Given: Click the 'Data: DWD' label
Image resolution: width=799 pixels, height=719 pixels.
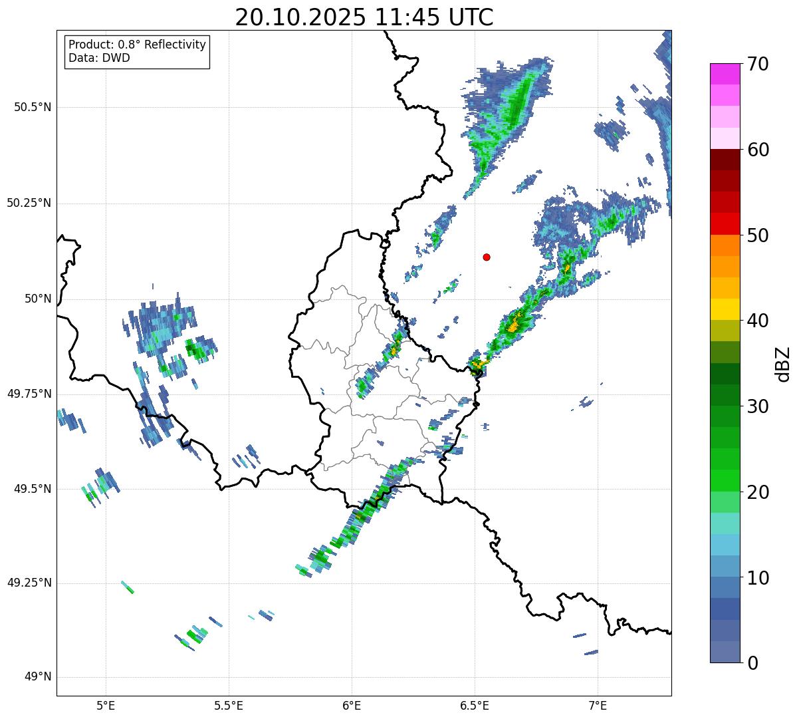Looking at the screenshot, I should click(99, 58).
